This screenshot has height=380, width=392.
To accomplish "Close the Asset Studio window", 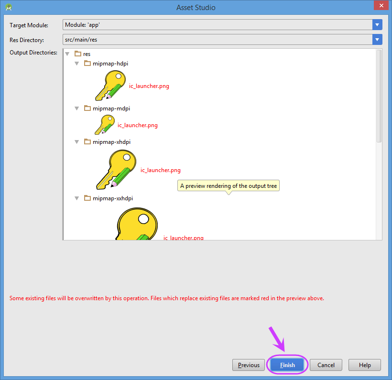I will (x=381, y=5).
